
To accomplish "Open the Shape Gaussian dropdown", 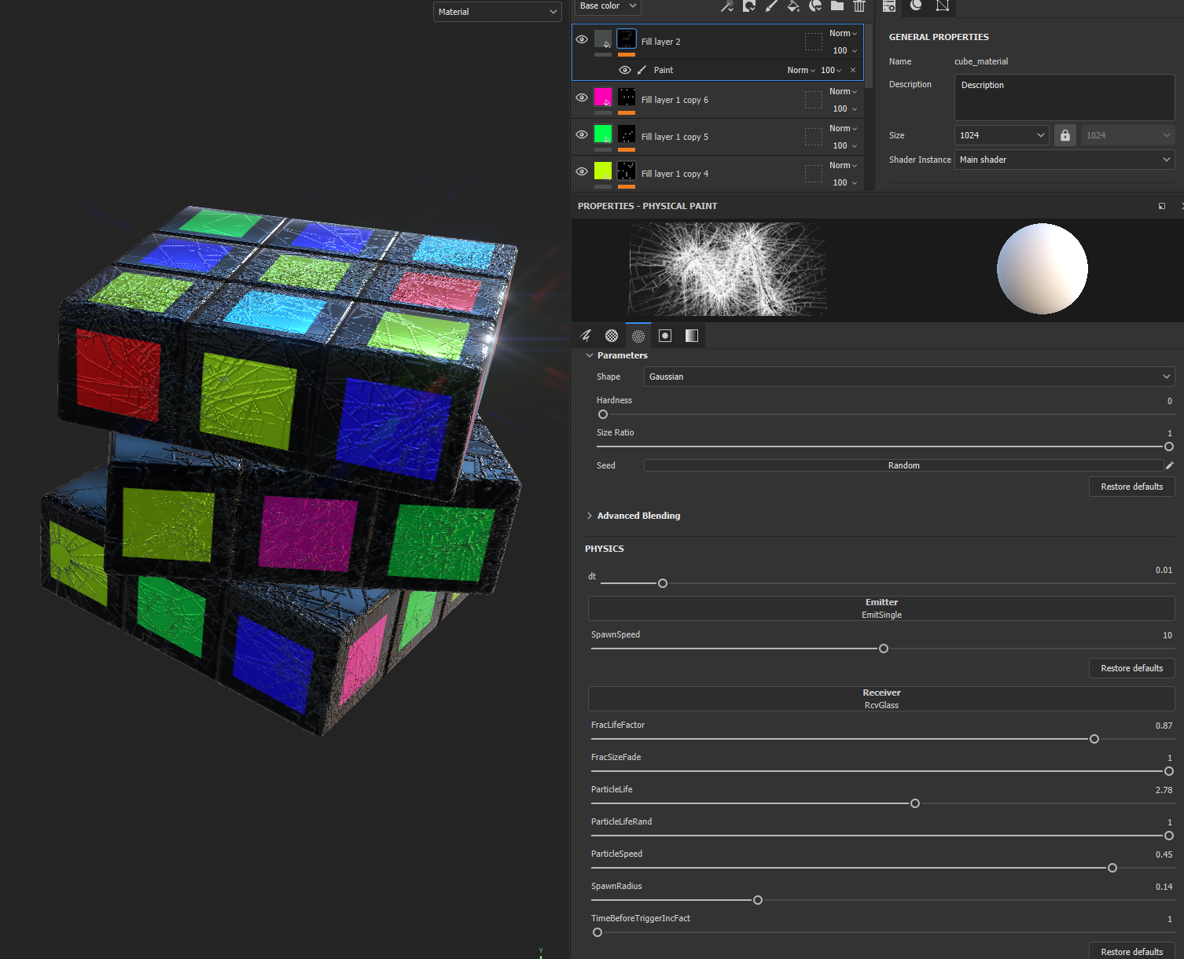I will coord(909,377).
